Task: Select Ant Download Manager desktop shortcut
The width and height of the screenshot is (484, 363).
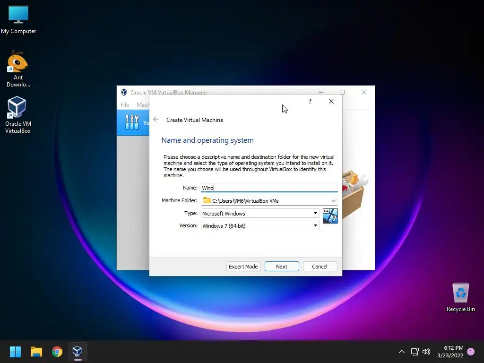Action: pos(18,69)
